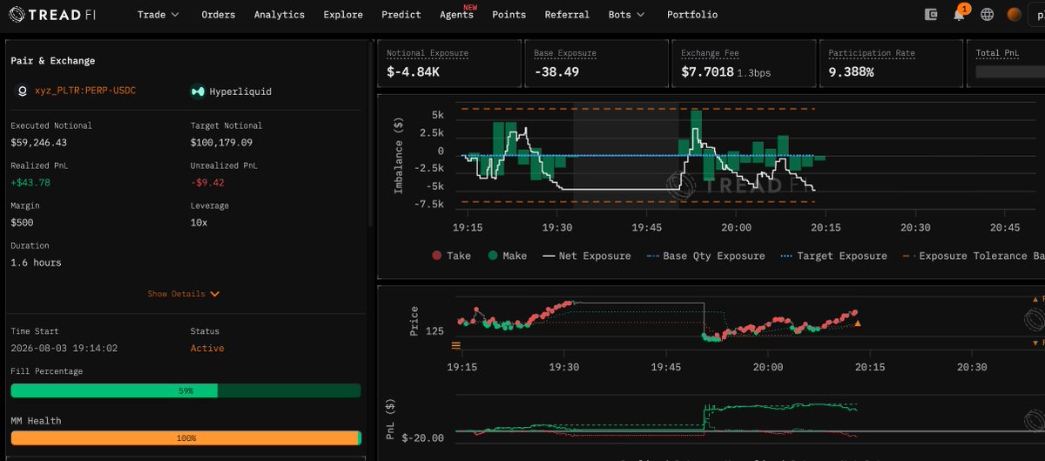Toggle the Target Exposure legend series
This screenshot has width=1045, height=461.
833,256
